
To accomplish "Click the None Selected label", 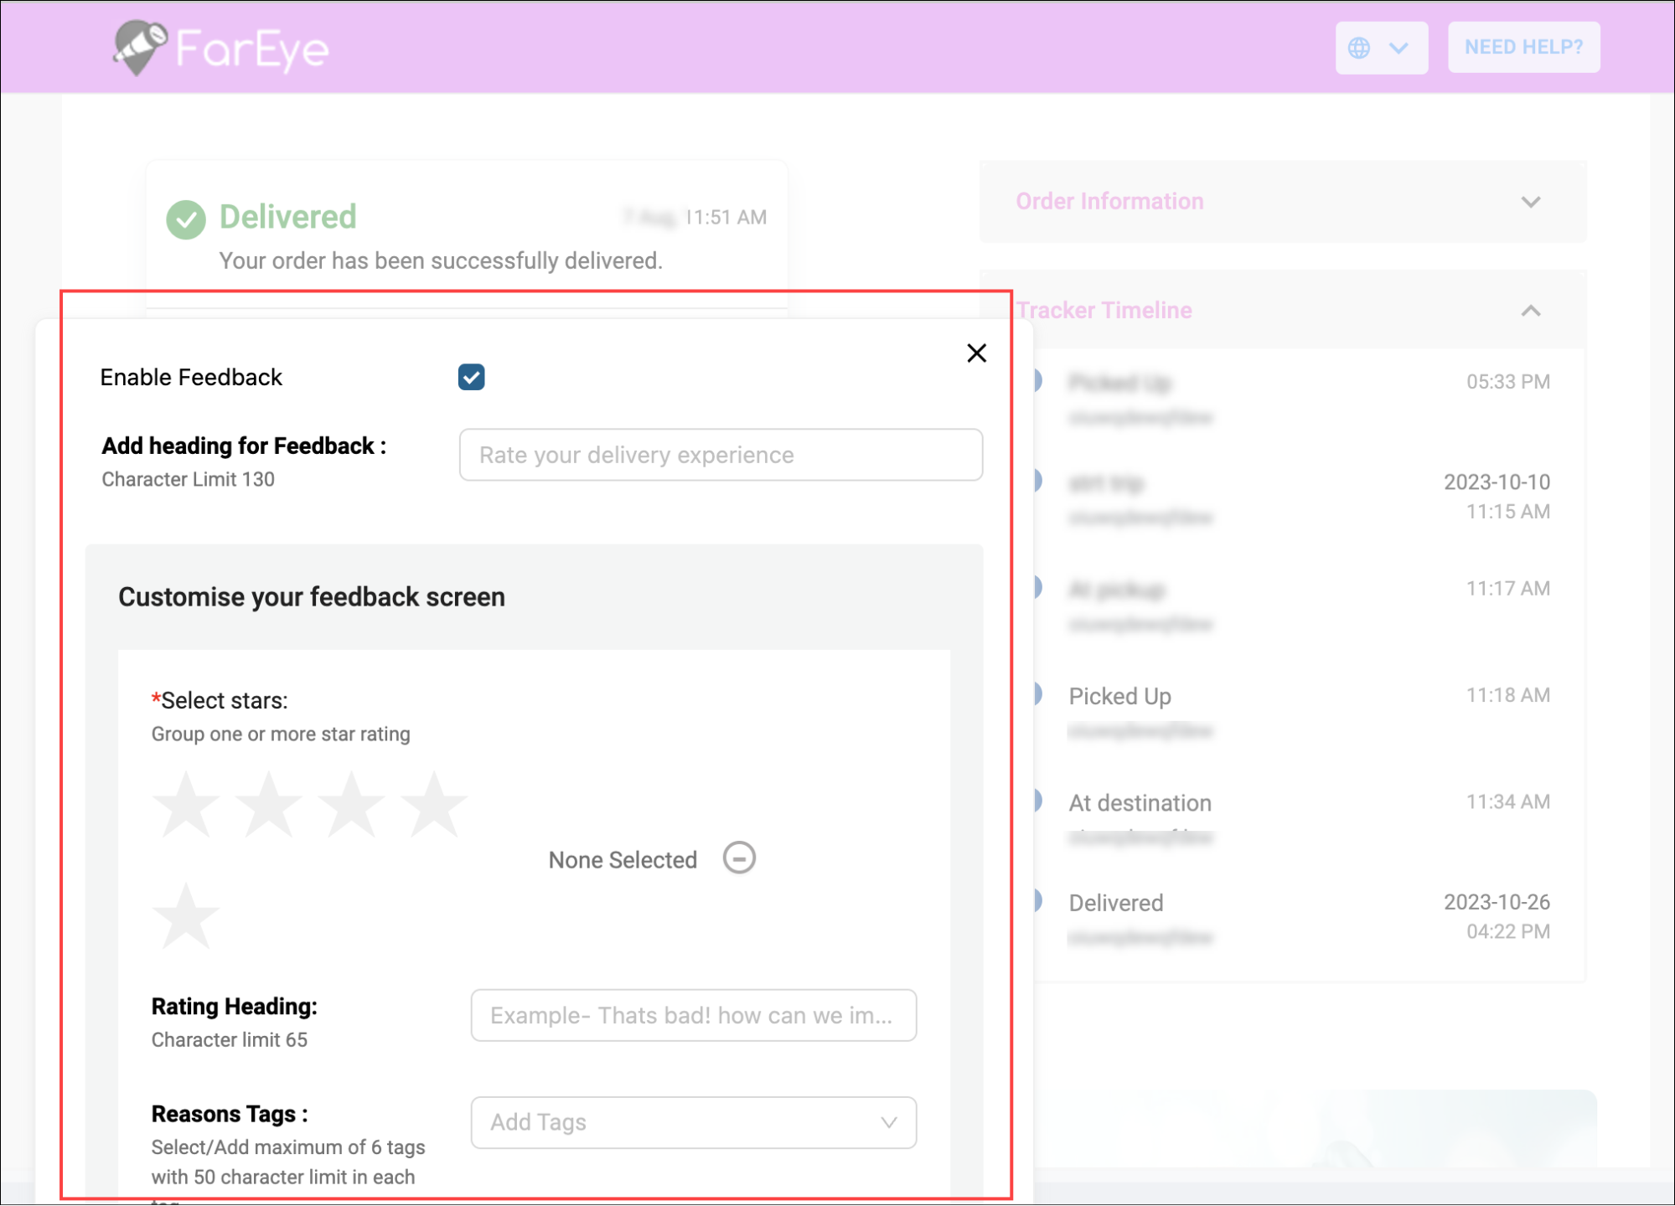I will coord(623,860).
